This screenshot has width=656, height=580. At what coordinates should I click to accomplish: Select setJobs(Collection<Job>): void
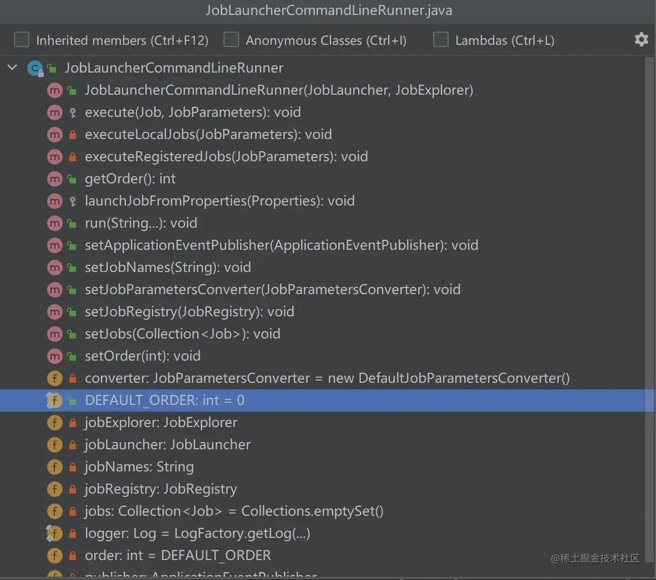[x=182, y=334]
